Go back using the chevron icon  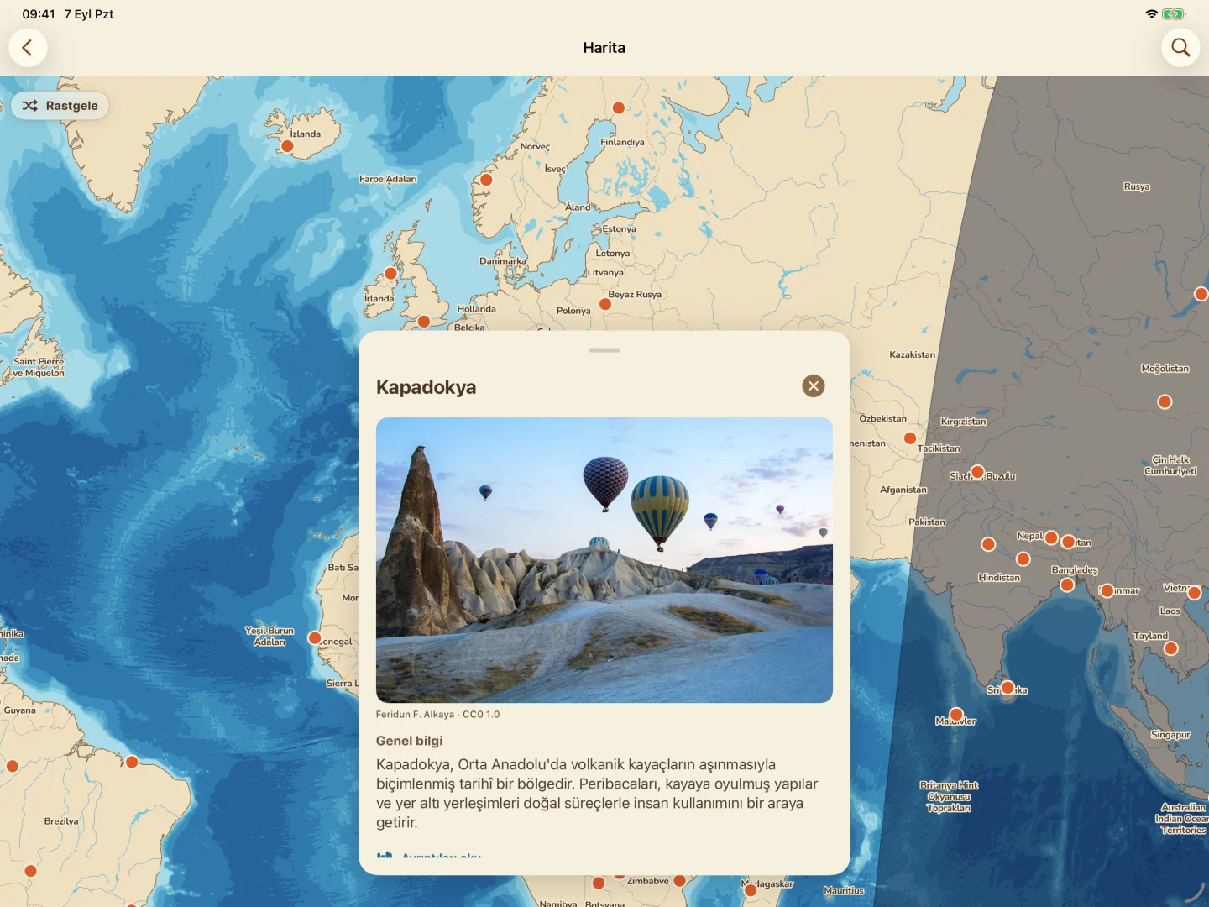tap(28, 48)
